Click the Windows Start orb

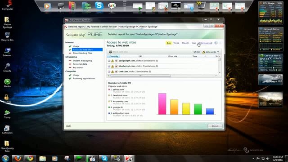(x=5, y=158)
